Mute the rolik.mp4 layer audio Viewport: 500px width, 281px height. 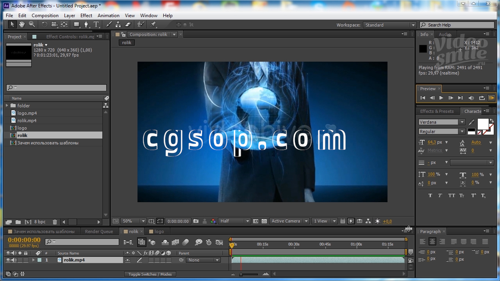pos(14,260)
